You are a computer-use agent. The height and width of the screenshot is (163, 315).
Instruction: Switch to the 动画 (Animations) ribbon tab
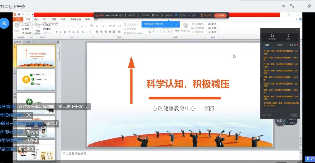[63, 19]
